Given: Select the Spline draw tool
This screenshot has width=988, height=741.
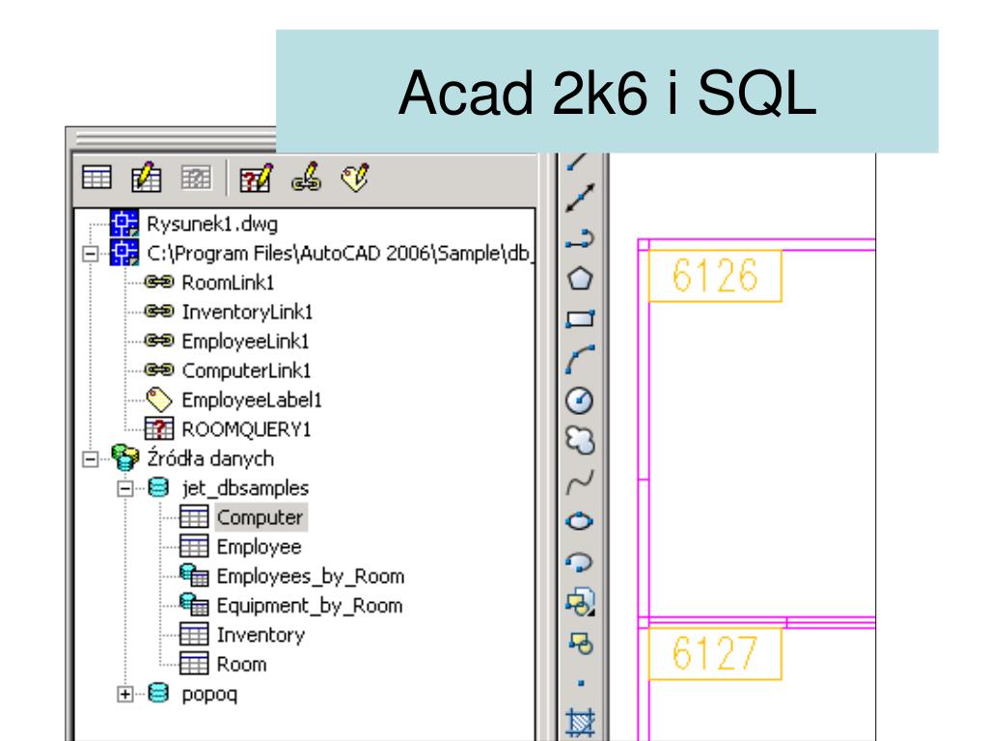Looking at the screenshot, I should tap(580, 481).
